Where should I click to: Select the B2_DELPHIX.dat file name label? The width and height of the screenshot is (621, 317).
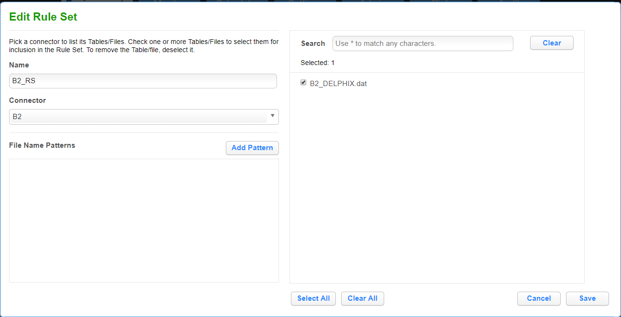(338, 83)
